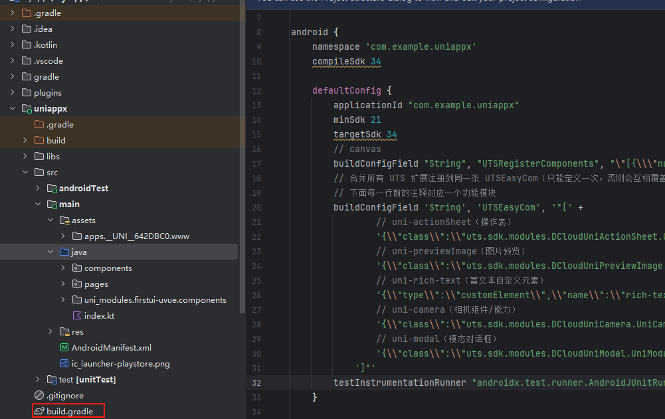Click the // canvas comment

[357, 149]
